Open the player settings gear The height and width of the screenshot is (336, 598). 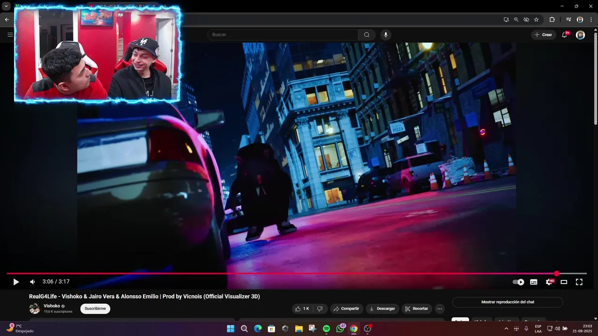pyautogui.click(x=549, y=282)
